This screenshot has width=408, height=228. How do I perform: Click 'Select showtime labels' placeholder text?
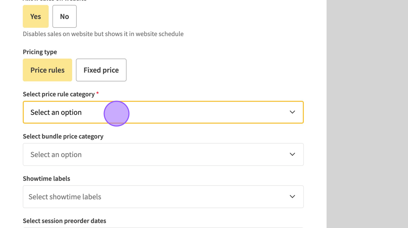point(65,197)
